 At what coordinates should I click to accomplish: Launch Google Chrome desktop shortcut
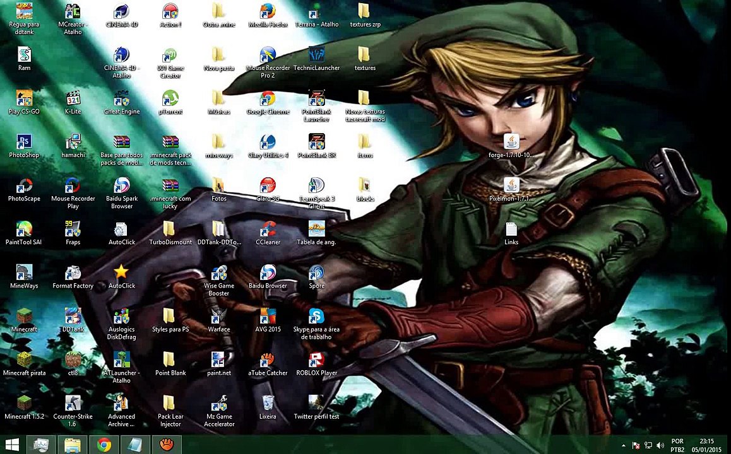pos(268,98)
